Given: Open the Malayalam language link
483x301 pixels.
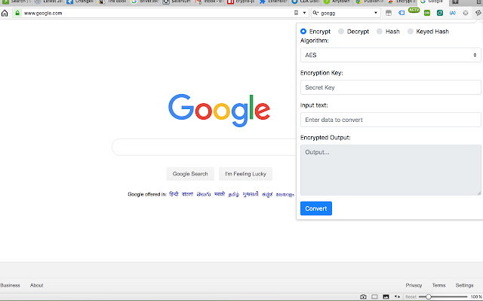Looking at the screenshot, I should point(285,194).
